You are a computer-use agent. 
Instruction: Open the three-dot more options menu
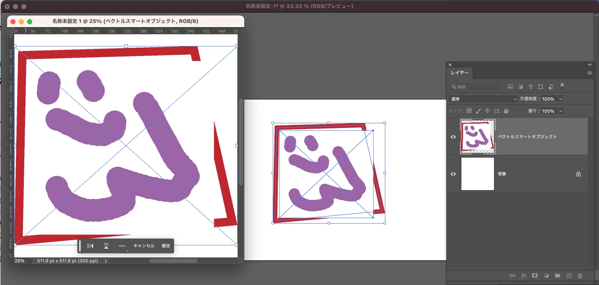(x=122, y=246)
